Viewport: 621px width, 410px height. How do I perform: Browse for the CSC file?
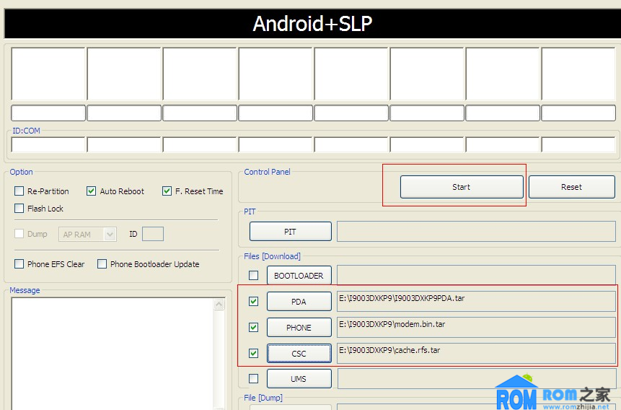pos(299,353)
